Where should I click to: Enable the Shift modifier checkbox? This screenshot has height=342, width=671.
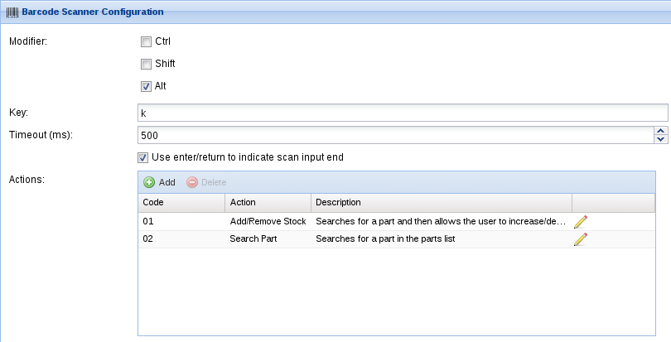pos(146,64)
